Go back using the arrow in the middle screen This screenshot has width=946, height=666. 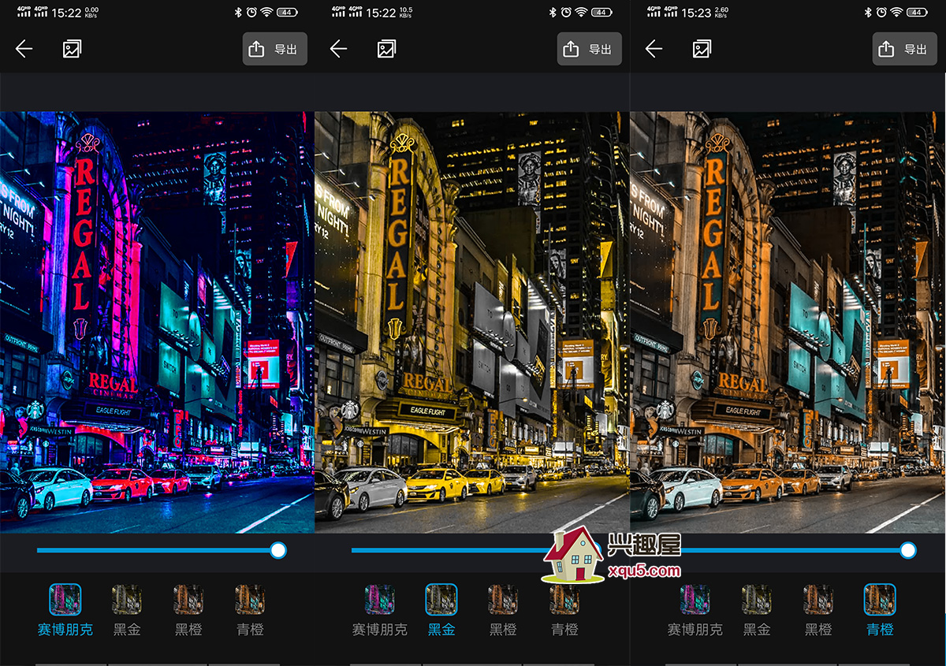click(338, 49)
